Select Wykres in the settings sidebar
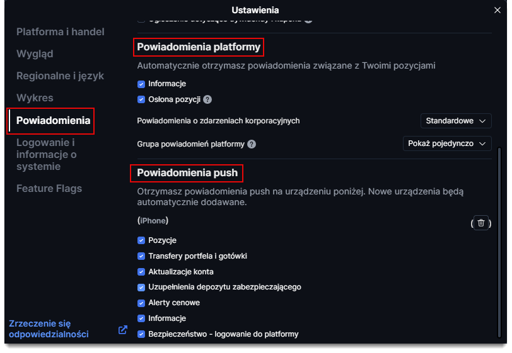512x353 pixels. (35, 98)
